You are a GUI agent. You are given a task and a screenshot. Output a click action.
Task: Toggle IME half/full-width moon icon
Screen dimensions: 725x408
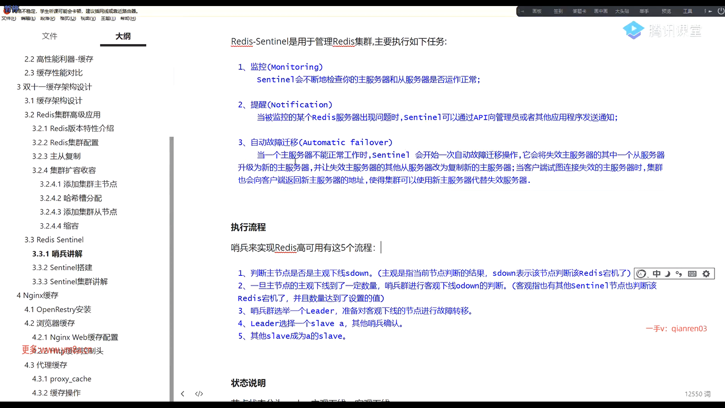coord(668,274)
